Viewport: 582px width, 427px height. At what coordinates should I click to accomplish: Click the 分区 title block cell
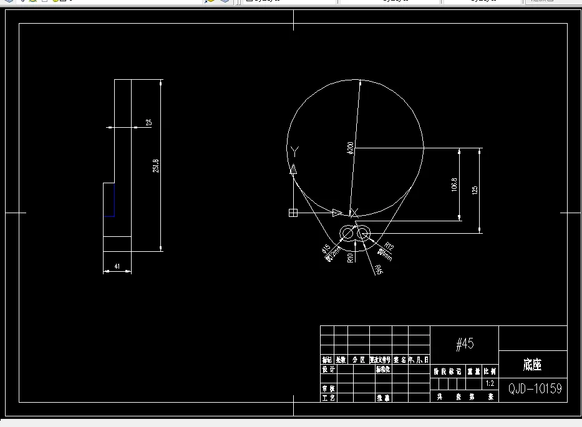[359, 360]
